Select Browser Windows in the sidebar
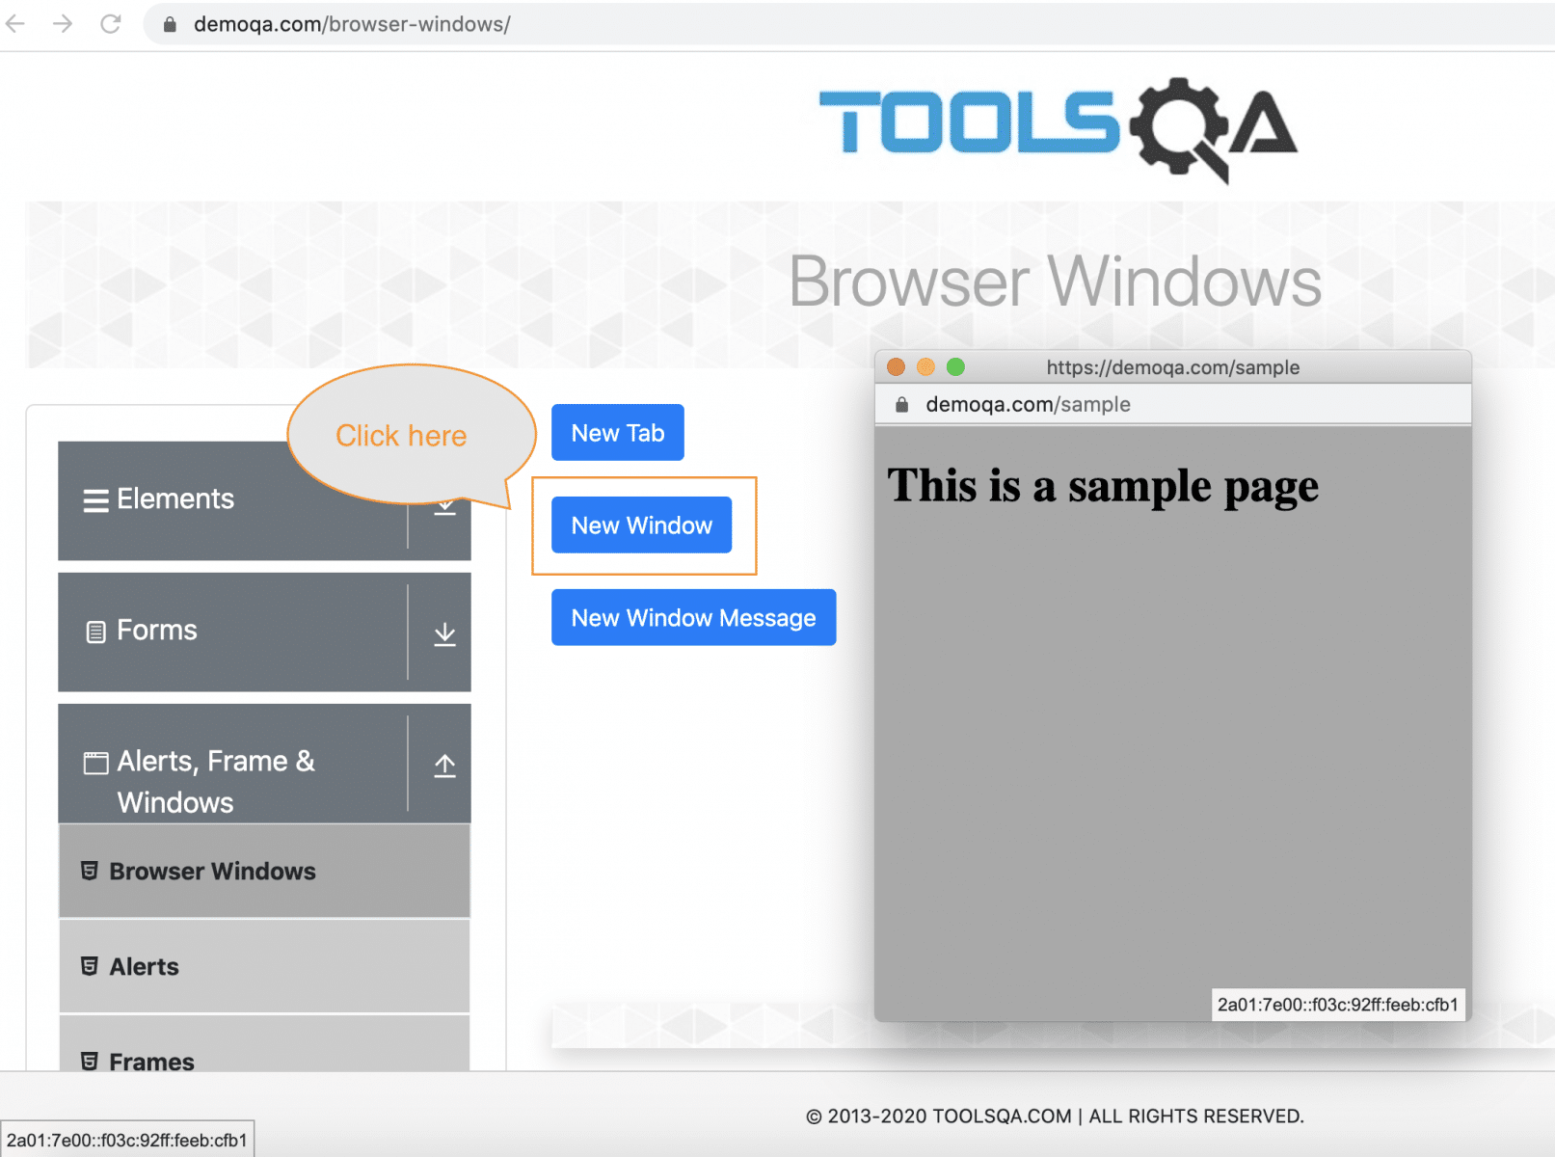 pyautogui.click(x=211, y=871)
